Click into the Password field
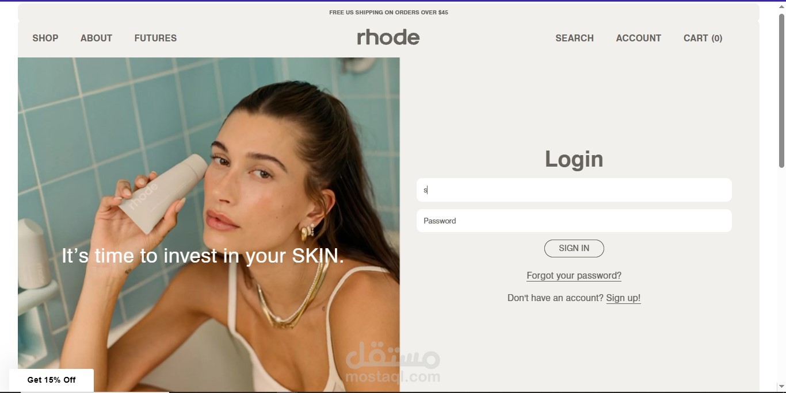786x393 pixels. [x=574, y=221]
